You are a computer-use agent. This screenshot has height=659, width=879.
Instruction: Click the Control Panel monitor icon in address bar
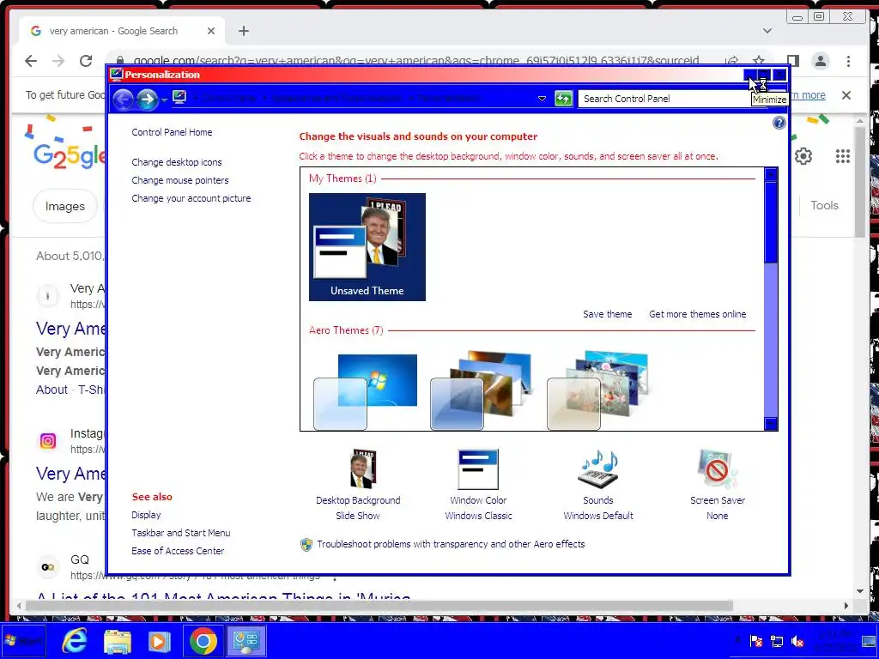click(x=179, y=98)
